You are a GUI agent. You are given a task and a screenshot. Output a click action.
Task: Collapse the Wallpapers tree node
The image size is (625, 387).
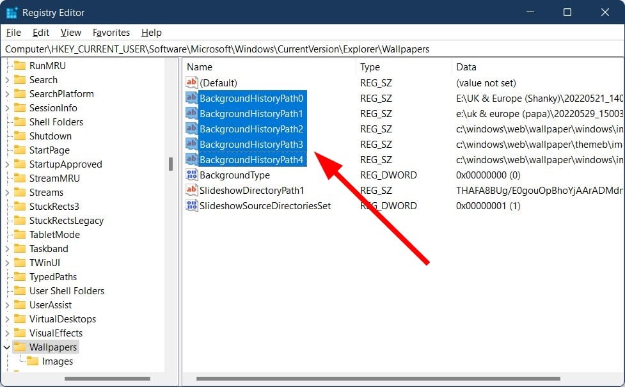[7, 347]
